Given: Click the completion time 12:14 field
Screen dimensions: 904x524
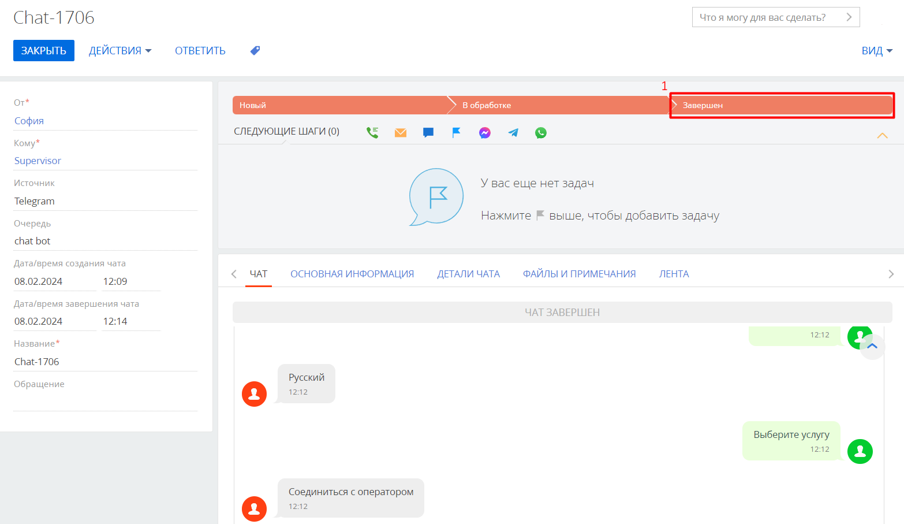Looking at the screenshot, I should click(132, 321).
